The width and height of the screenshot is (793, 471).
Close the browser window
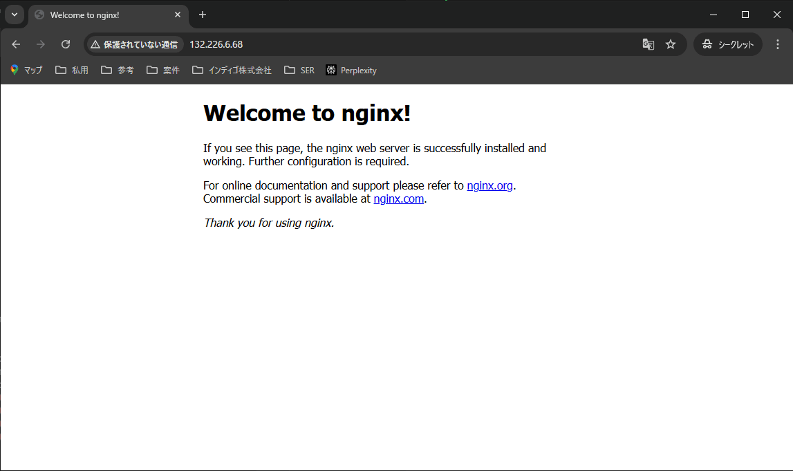(x=777, y=15)
